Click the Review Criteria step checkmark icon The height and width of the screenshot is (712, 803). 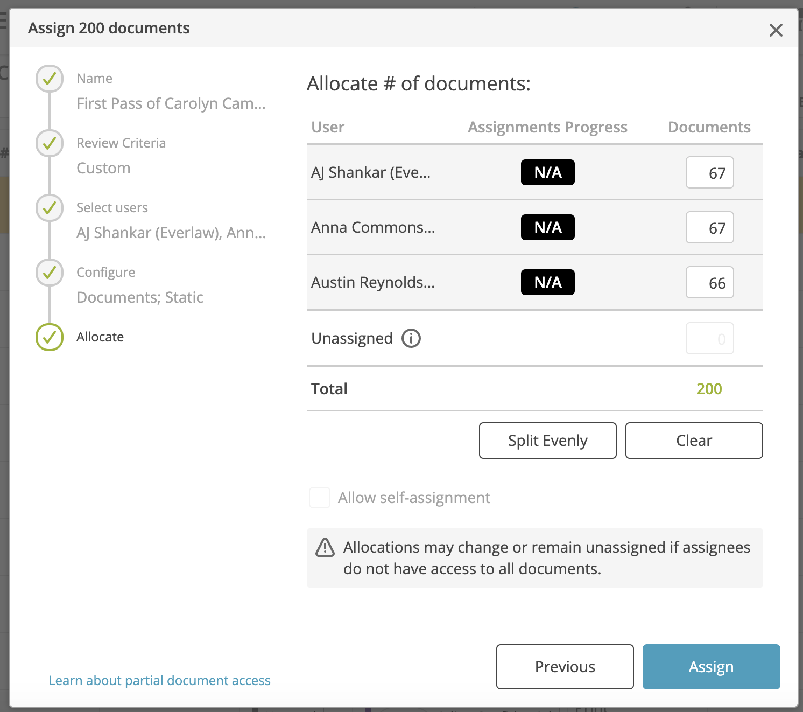tap(50, 143)
